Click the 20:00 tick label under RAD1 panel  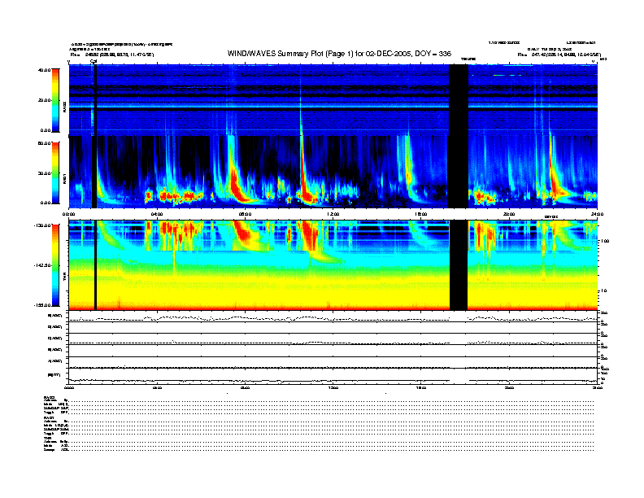tap(509, 214)
